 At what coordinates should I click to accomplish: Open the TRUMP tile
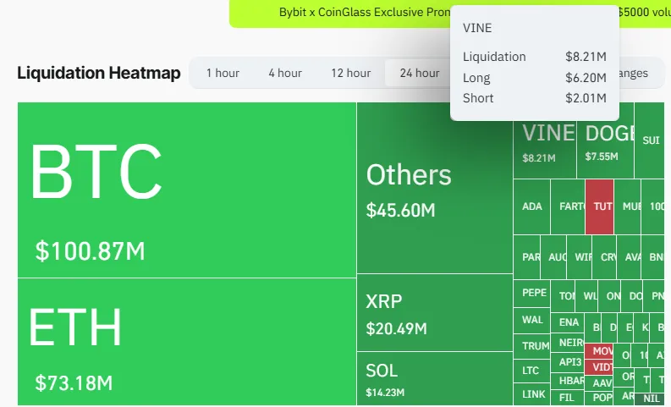pyautogui.click(x=534, y=345)
